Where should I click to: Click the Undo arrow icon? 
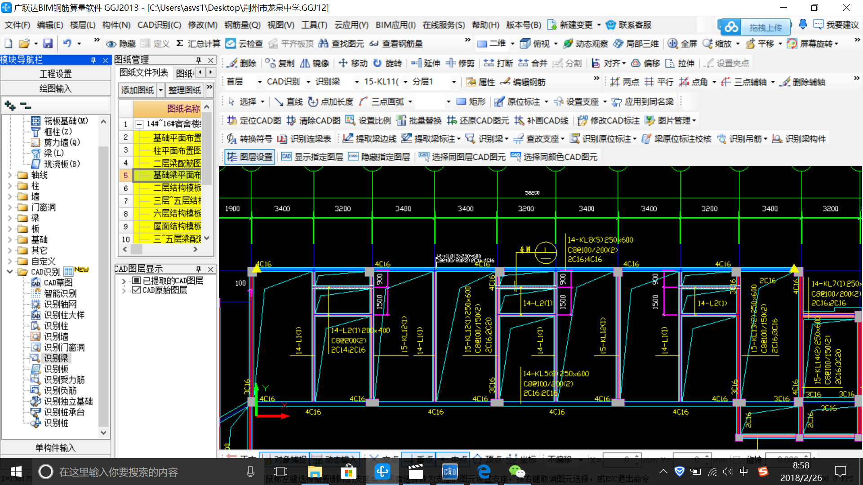[x=67, y=44]
